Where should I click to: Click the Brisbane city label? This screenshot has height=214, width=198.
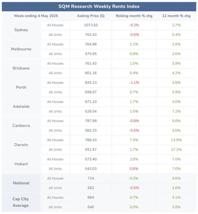click(21, 68)
